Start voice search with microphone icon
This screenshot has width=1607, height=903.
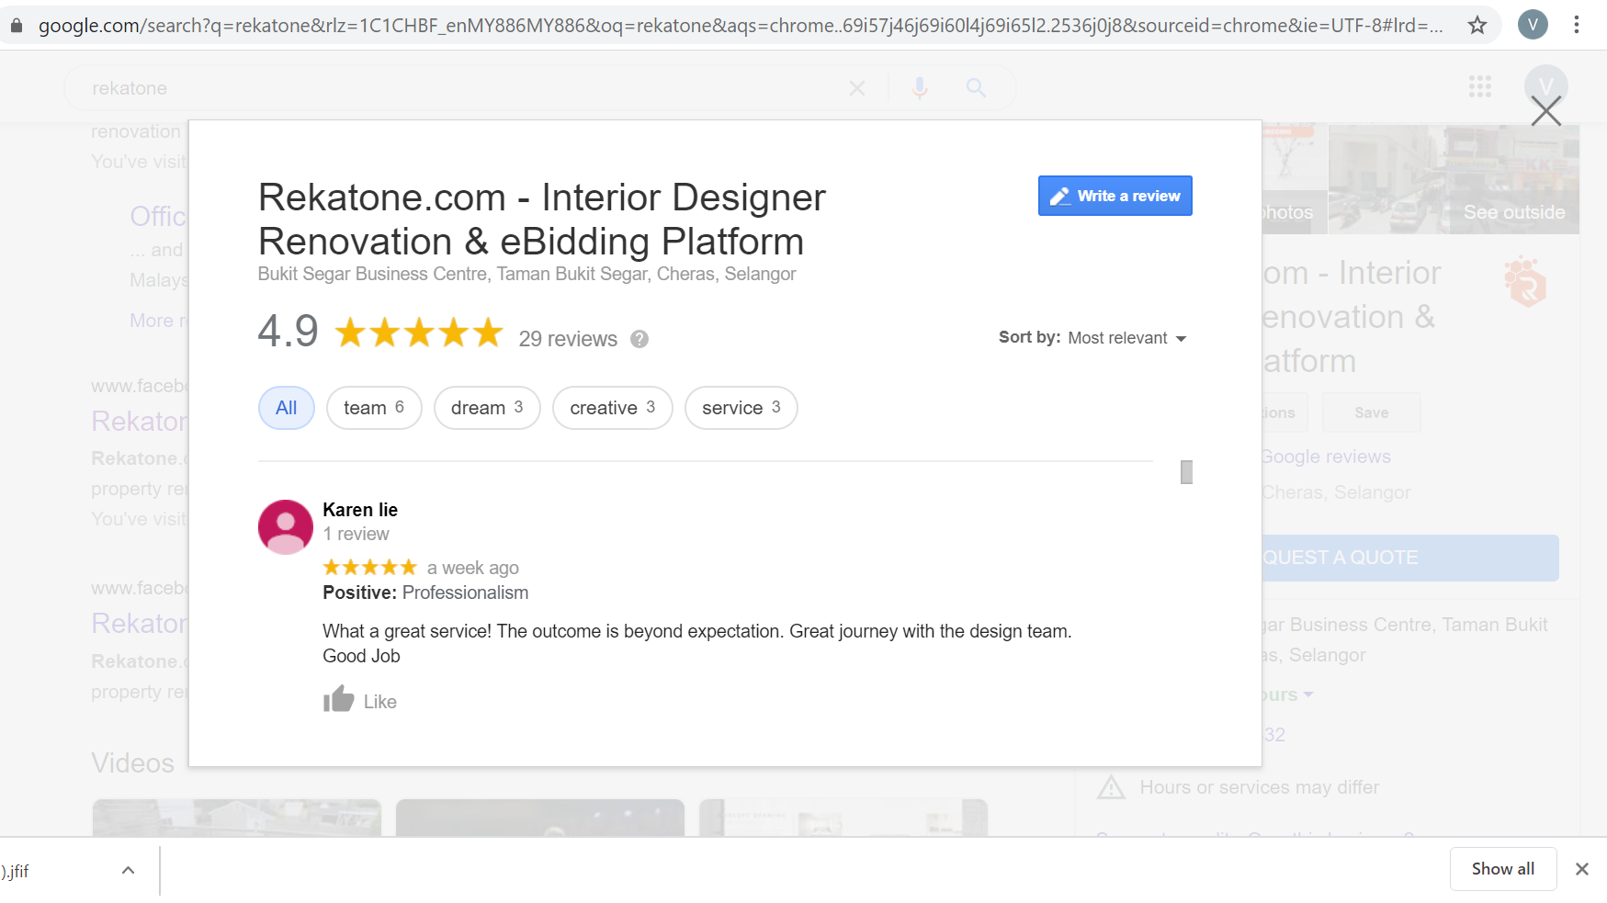click(920, 88)
